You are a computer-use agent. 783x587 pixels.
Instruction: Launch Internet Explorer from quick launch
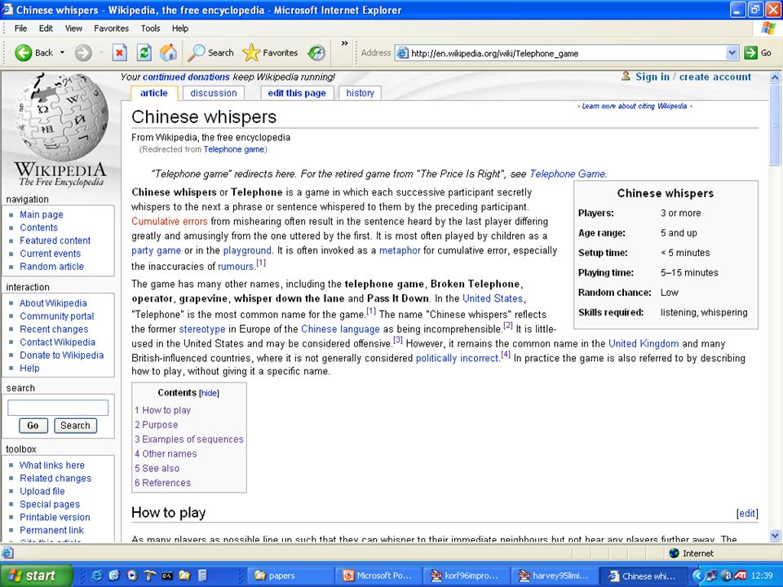pos(97,576)
